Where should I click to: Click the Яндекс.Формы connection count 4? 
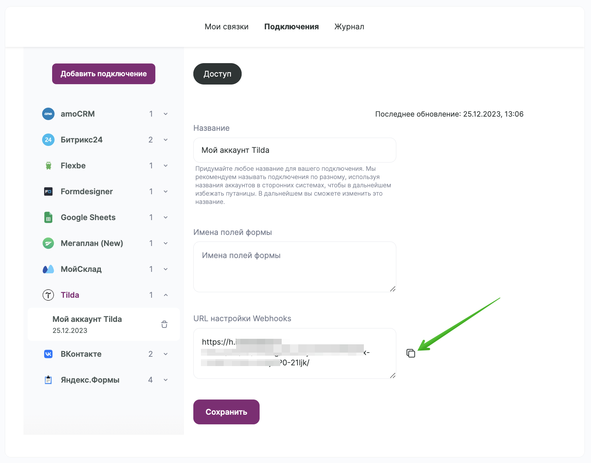pos(151,380)
